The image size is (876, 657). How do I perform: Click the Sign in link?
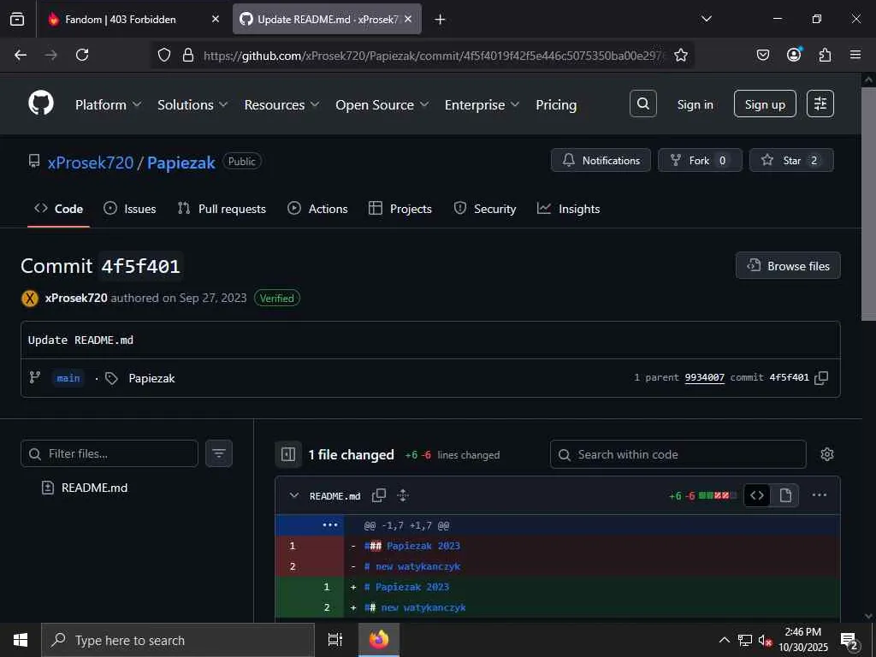point(695,104)
